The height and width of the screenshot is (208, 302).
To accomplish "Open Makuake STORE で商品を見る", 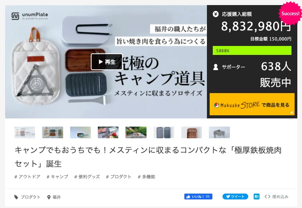I will [252, 104].
